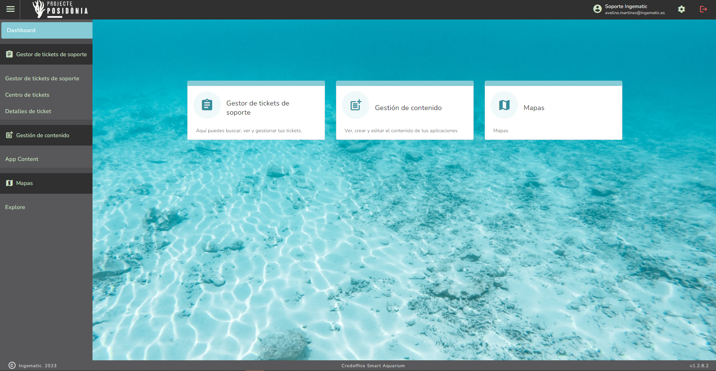Toggle the hamburger menu icon
The image size is (716, 371).
tap(10, 9)
